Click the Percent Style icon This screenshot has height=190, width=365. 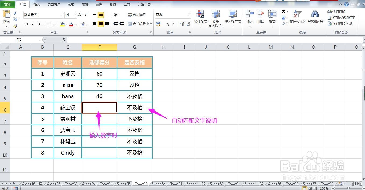pyautogui.click(x=167, y=24)
